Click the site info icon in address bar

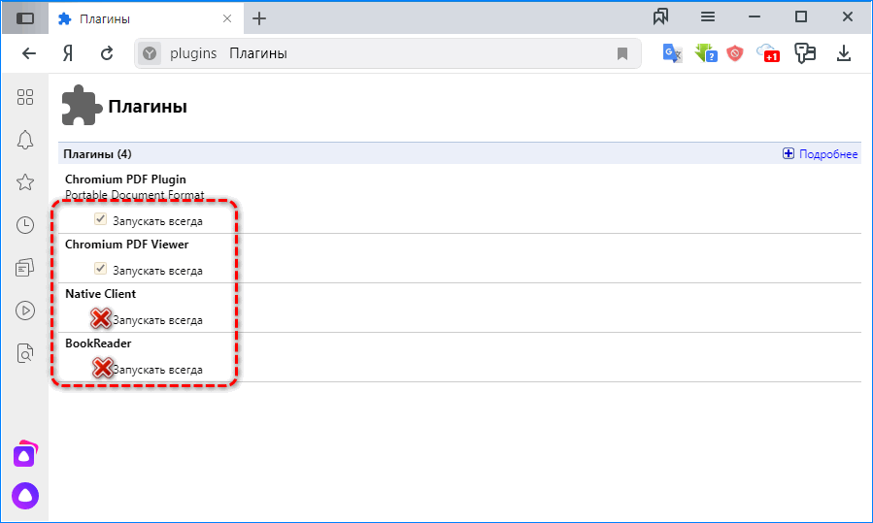(150, 53)
